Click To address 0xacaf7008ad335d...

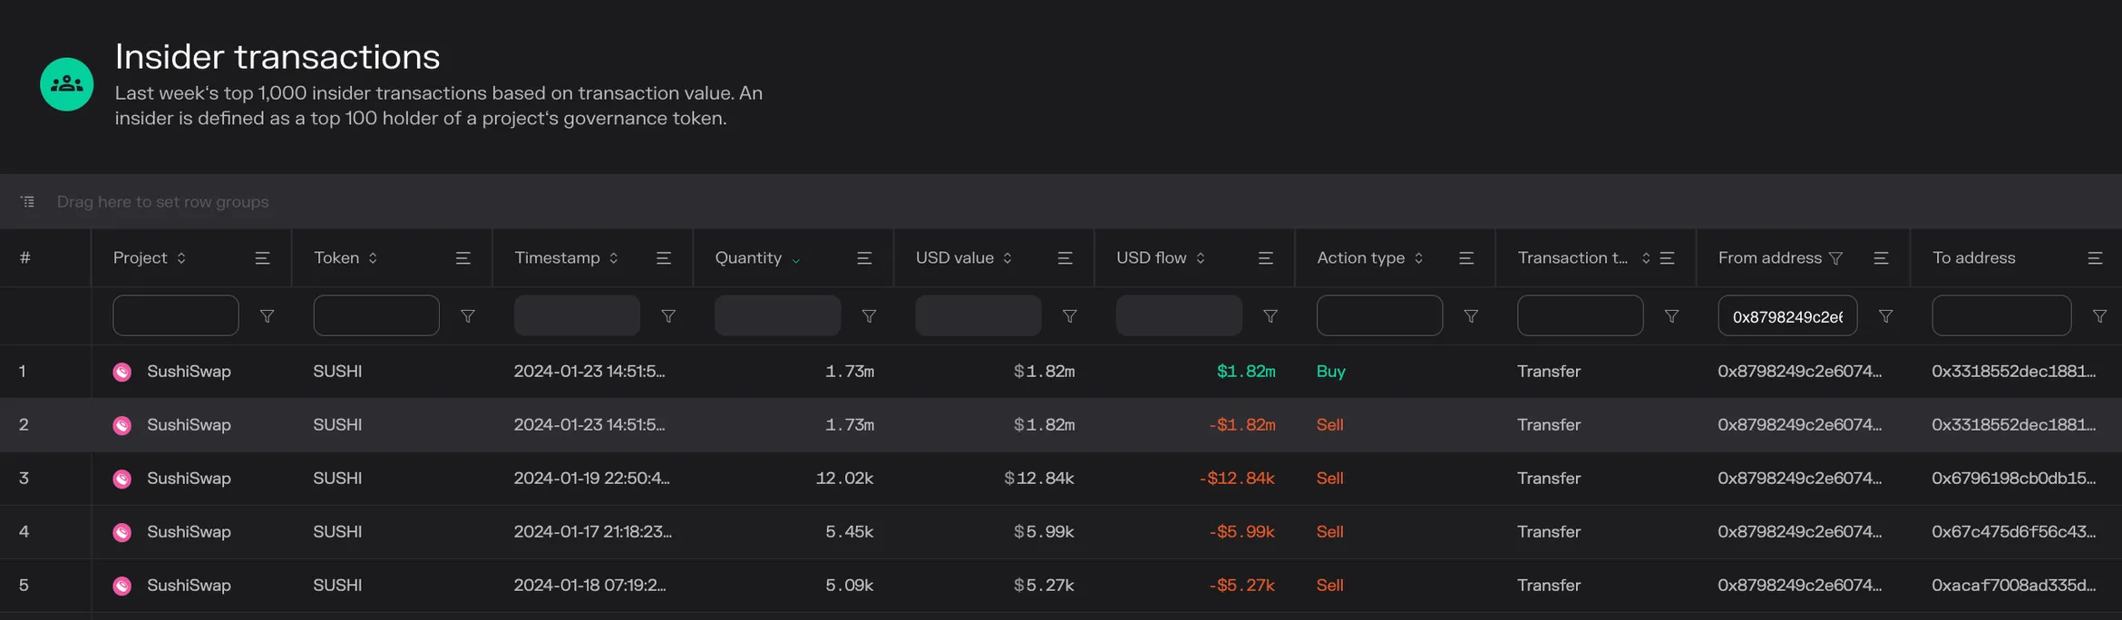(2013, 586)
